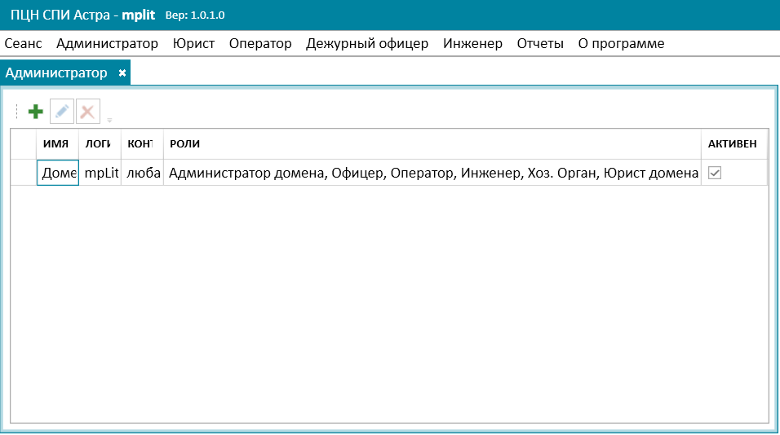
Task: Click the toolbar grip handle
Action: (16, 112)
